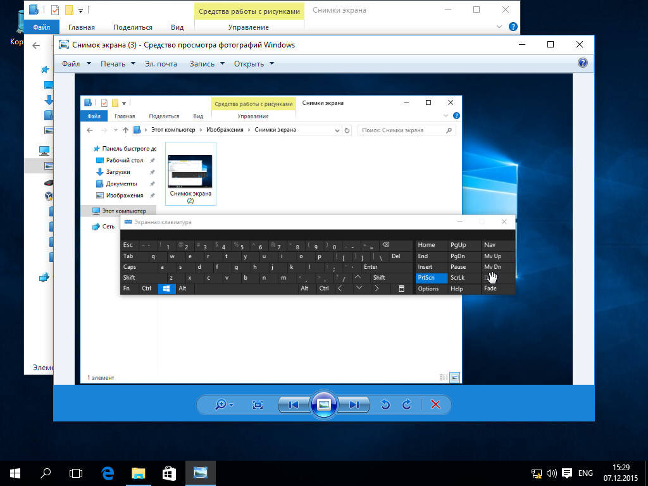The image size is (648, 486).
Task: Start the slide show
Action: point(323,404)
